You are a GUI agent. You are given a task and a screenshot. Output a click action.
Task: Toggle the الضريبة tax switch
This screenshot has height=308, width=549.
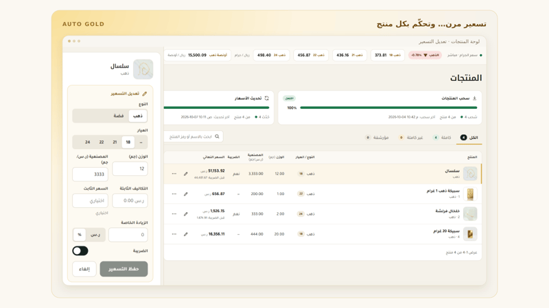click(x=80, y=251)
